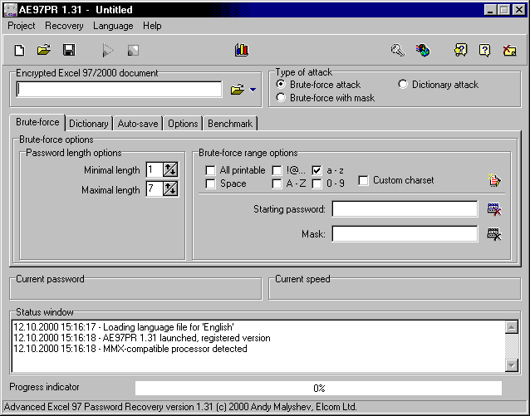Open the custom charset definition icon
This screenshot has height=416, width=530.
[494, 180]
